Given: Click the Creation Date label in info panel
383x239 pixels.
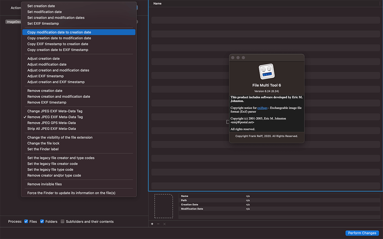Looking at the screenshot, I should tap(190, 205).
